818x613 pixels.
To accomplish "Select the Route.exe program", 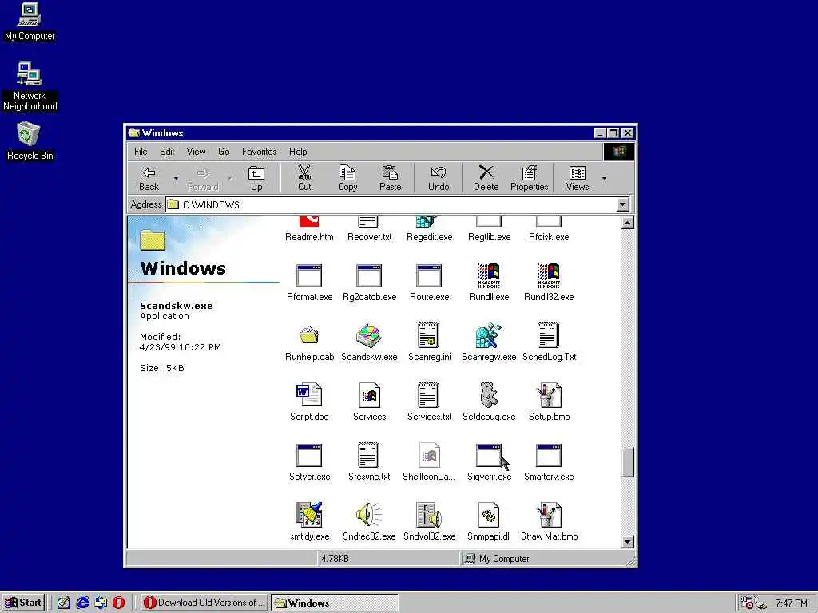I will pos(429,275).
